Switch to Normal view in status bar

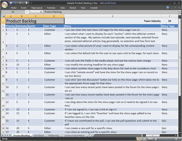[x=139, y=139]
